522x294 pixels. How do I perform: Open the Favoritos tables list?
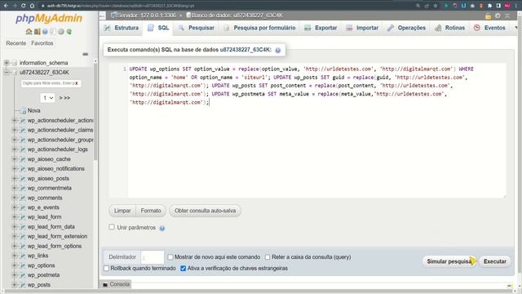coord(42,43)
